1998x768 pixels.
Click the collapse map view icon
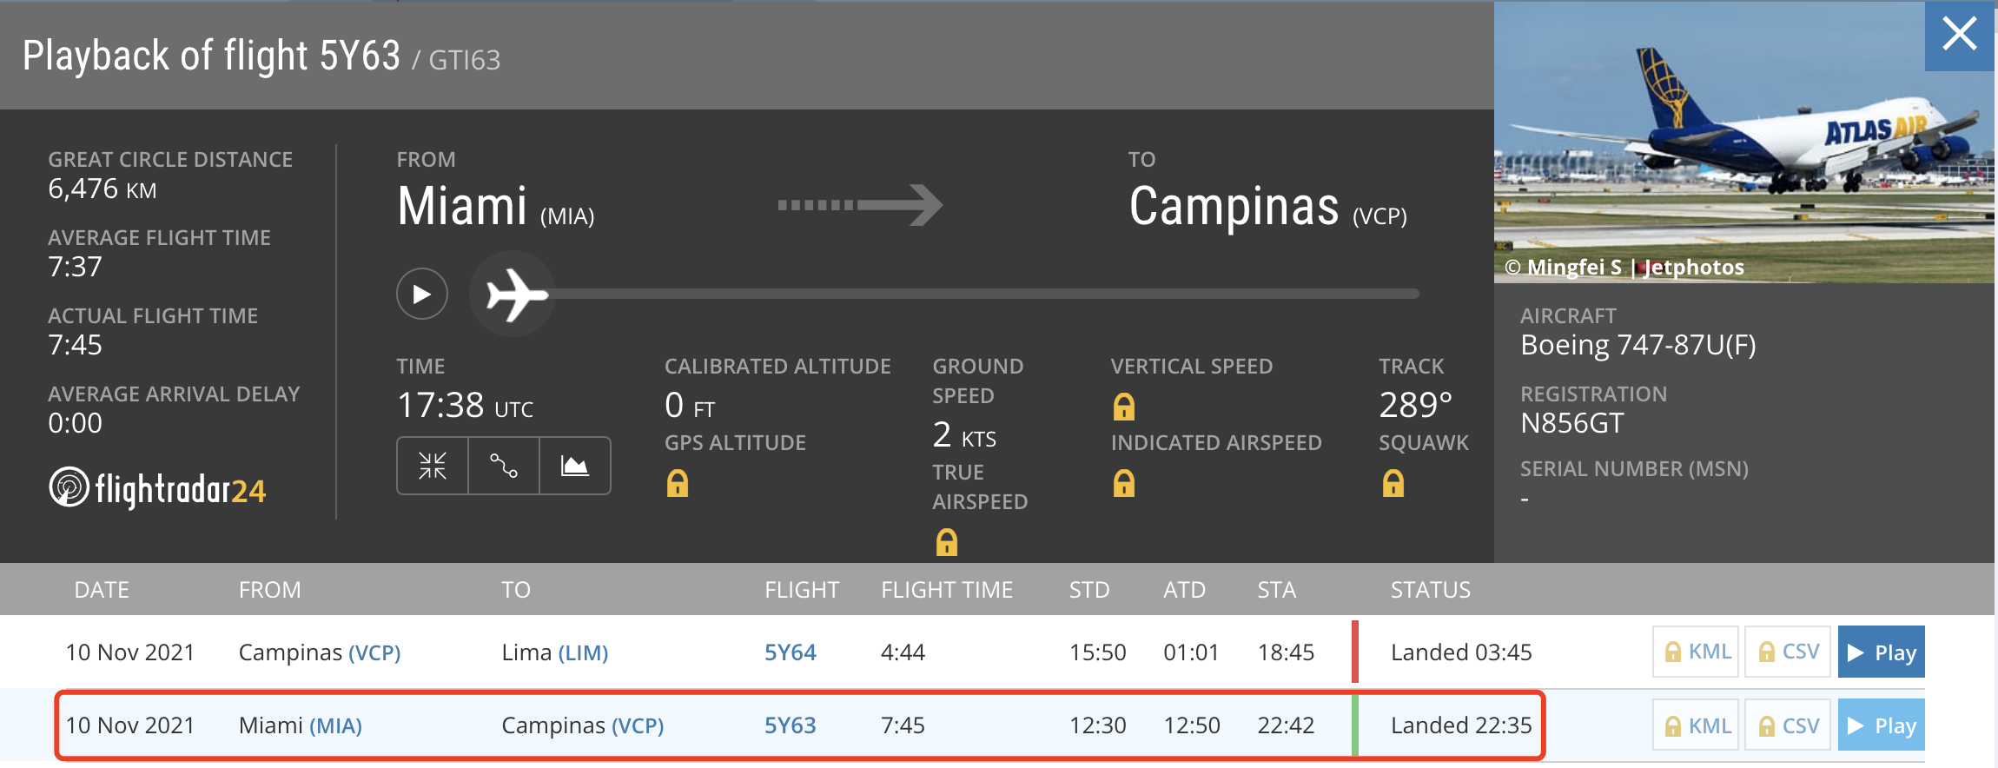pyautogui.click(x=433, y=466)
